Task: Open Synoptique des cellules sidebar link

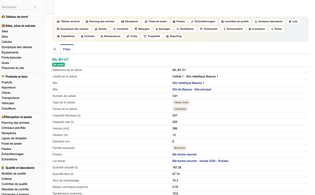Action: (17, 47)
